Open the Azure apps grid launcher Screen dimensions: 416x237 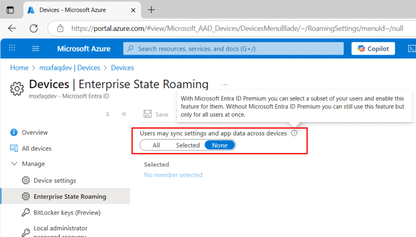[12, 48]
